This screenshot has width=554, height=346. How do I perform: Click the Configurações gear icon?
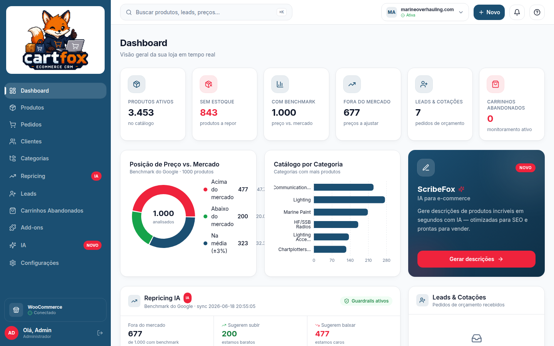point(13,263)
